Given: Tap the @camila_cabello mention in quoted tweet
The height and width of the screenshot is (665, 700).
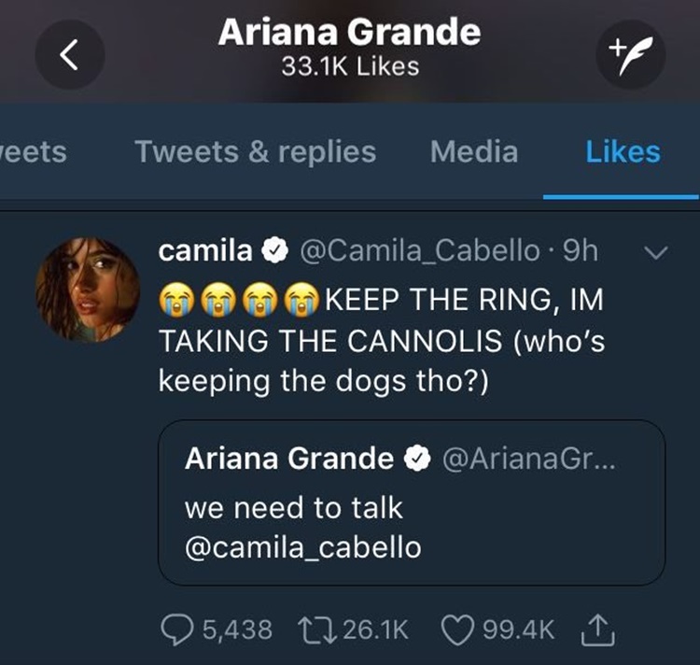Looking at the screenshot, I should pos(303,547).
